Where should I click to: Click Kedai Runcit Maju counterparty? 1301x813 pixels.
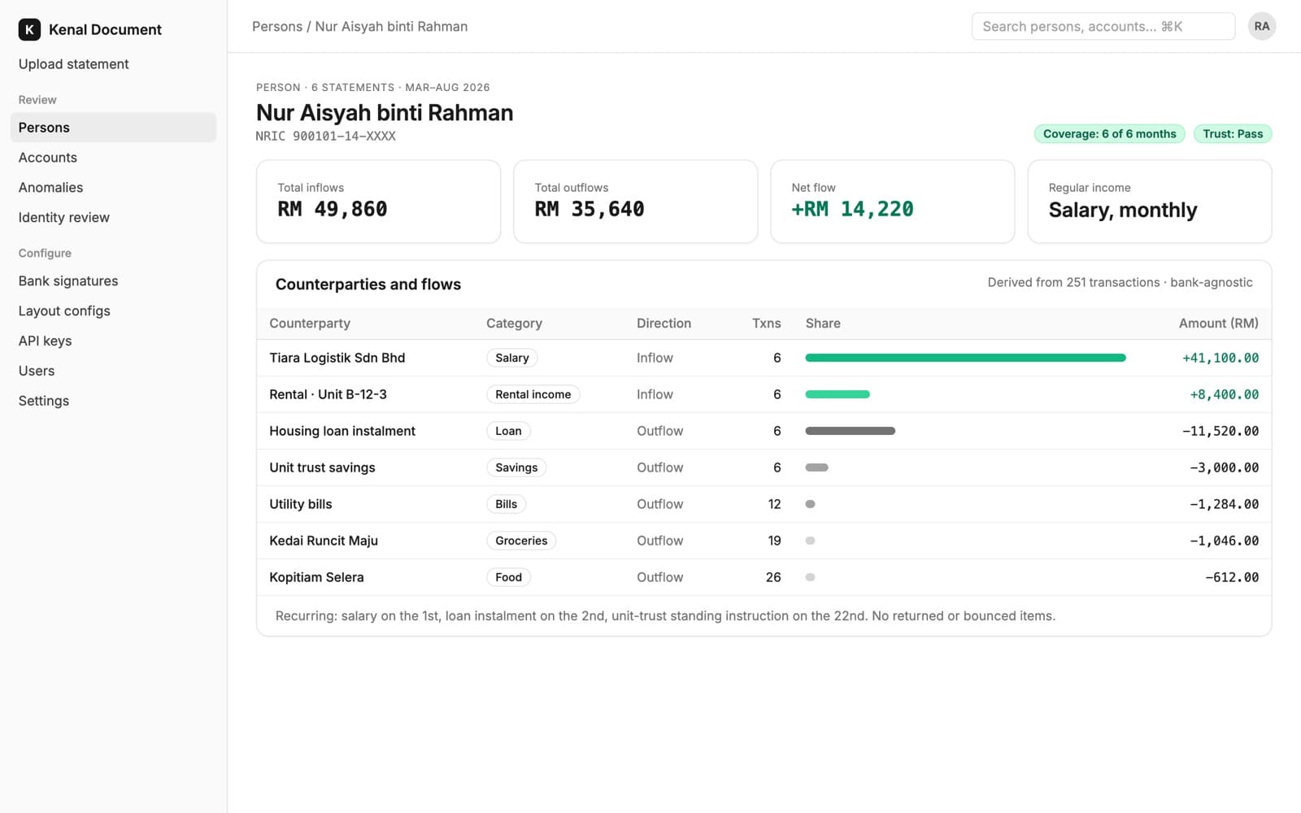[x=324, y=541]
